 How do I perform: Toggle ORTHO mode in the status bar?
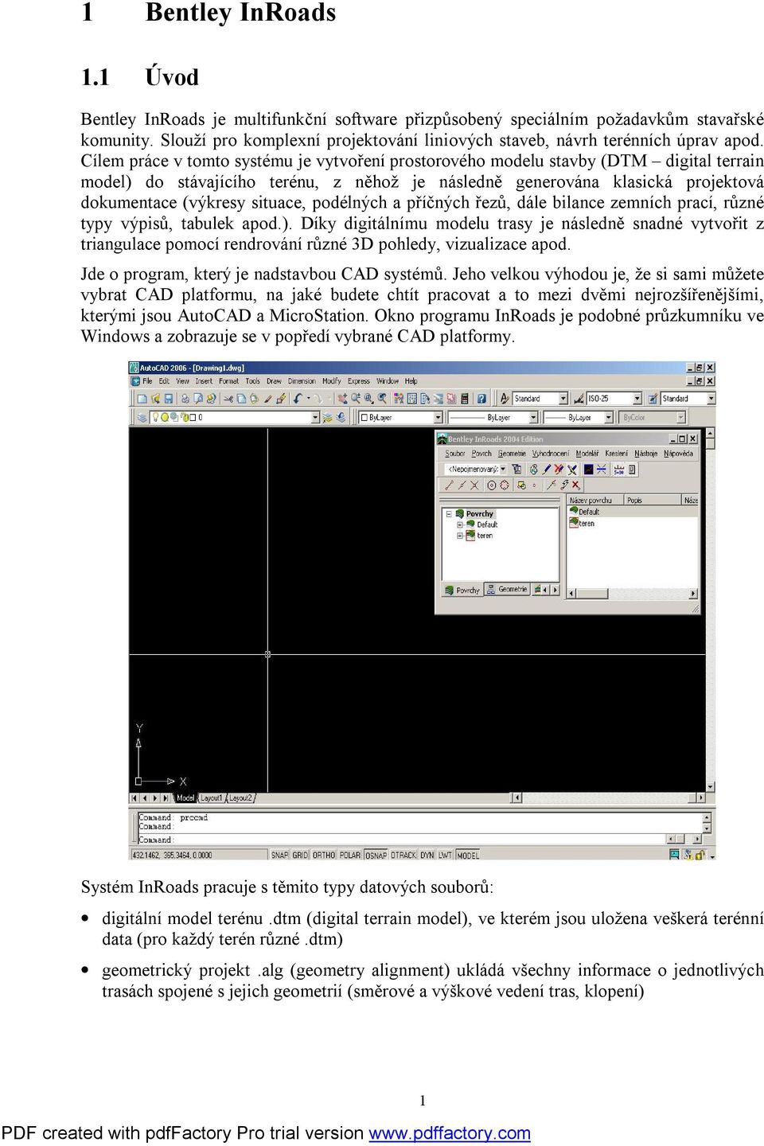point(324,856)
